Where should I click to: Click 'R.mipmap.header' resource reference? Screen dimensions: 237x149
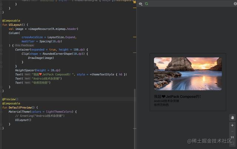point(64,29)
